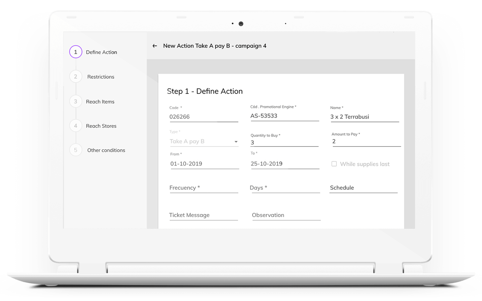Select step 1 circle for Define Action
Image resolution: width=482 pixels, height=301 pixels.
76,52
